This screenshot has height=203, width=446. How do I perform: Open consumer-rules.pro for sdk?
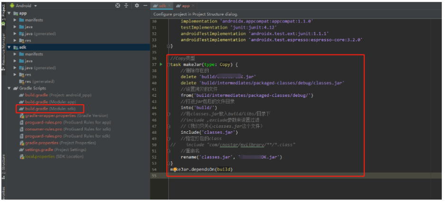[x=65, y=129]
